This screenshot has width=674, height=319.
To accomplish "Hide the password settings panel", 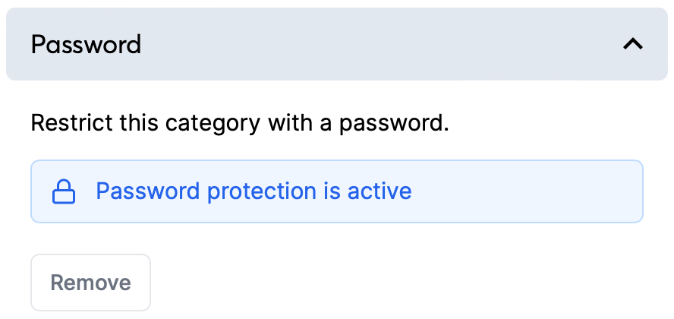I will 633,44.
